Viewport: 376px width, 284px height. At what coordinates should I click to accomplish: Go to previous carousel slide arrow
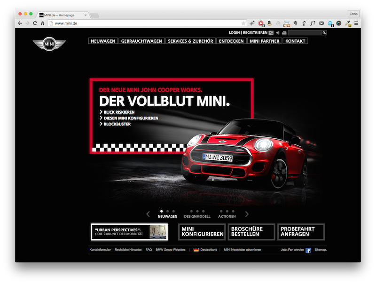pos(148,214)
